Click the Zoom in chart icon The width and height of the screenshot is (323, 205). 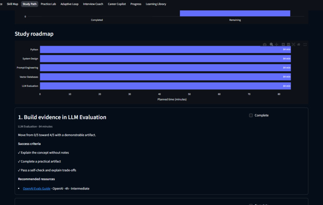pos(283,44)
